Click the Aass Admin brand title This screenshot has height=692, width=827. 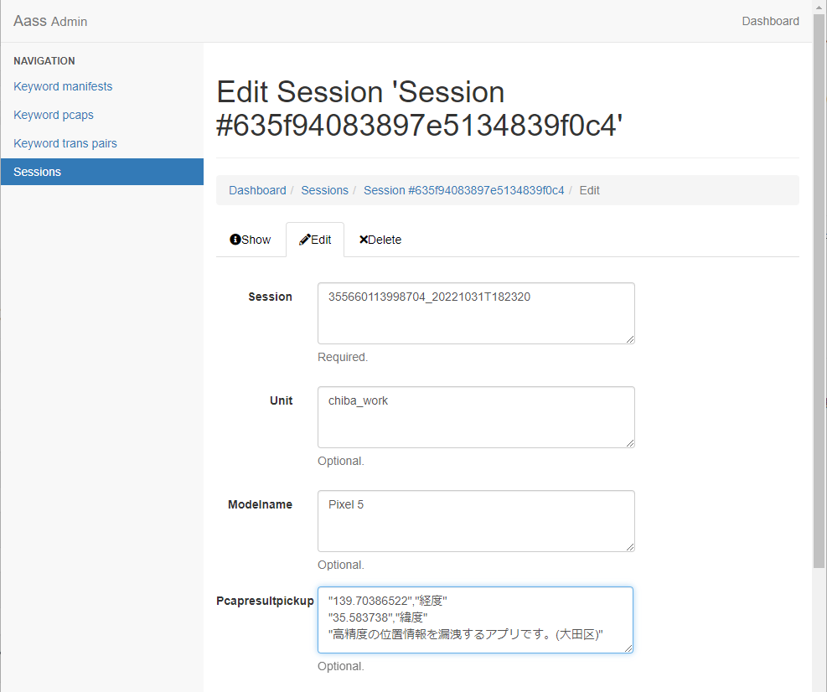[50, 21]
